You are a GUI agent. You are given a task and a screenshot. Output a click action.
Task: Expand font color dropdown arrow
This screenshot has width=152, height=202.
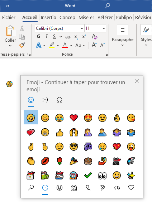coord(71,46)
